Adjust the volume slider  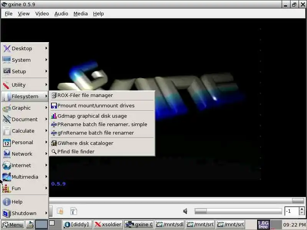238,211
